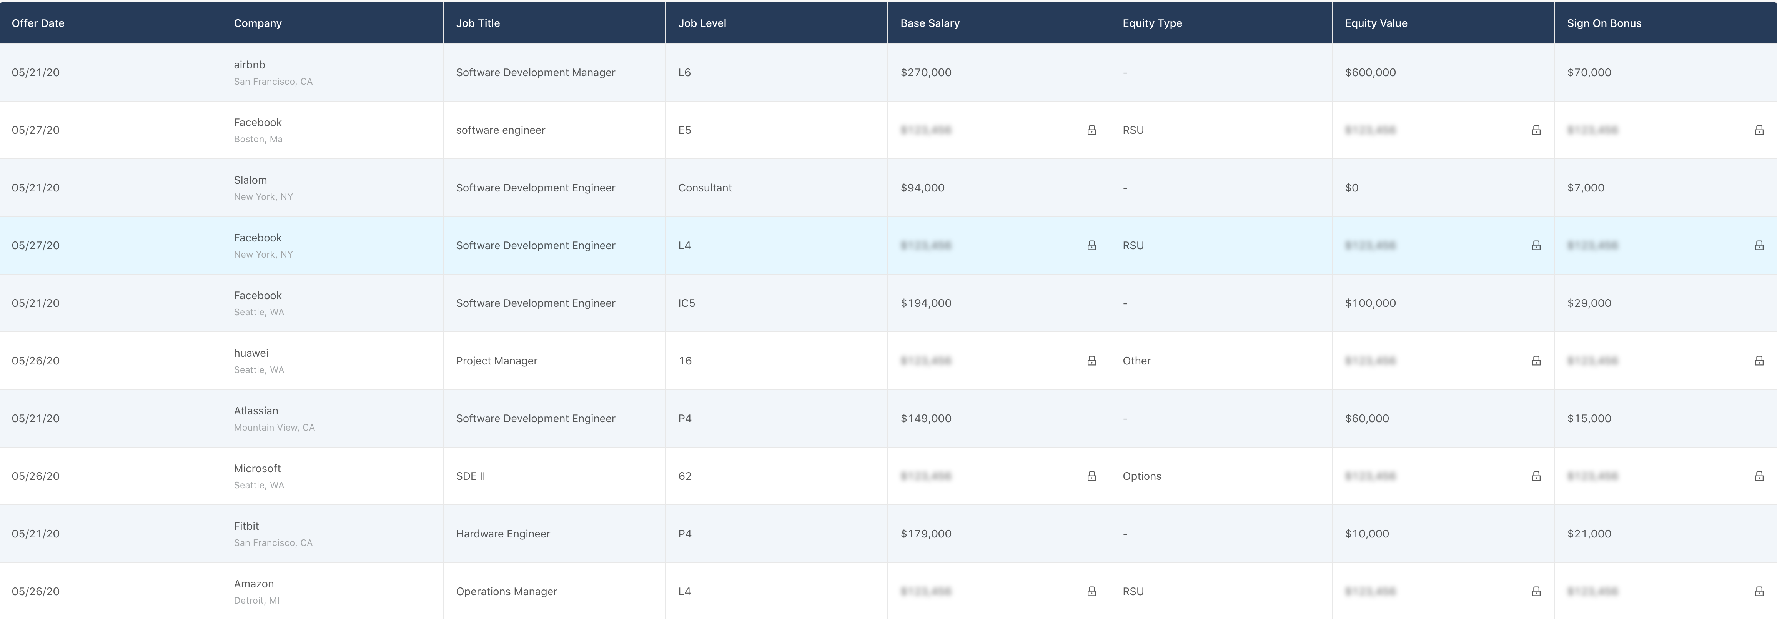Click lock icon in Amazon equity value cell
This screenshot has height=619, width=1777.
(1536, 591)
